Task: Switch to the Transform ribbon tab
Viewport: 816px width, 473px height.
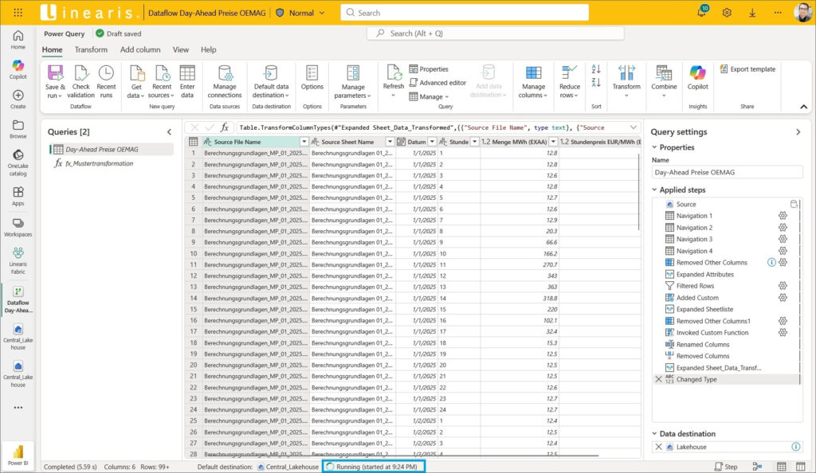Action: tap(91, 49)
